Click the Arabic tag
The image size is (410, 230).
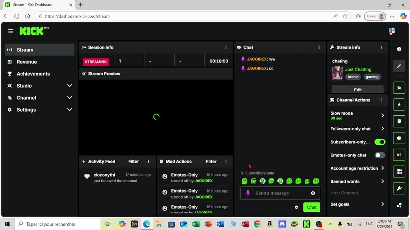(x=353, y=77)
